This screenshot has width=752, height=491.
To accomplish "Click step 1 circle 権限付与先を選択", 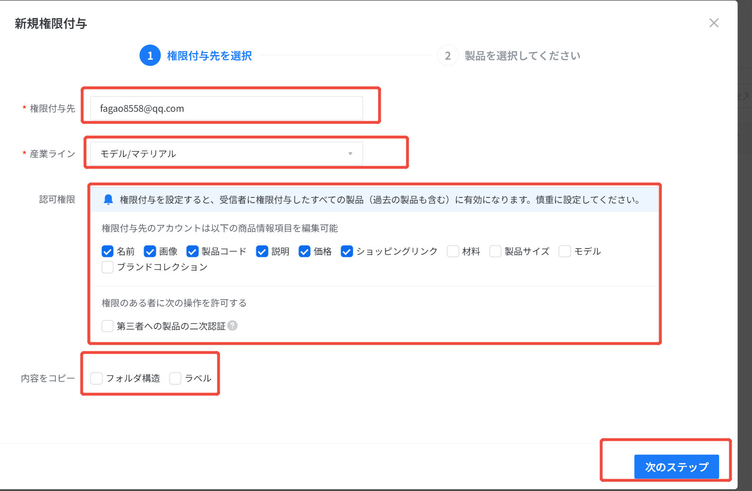I will pyautogui.click(x=150, y=55).
